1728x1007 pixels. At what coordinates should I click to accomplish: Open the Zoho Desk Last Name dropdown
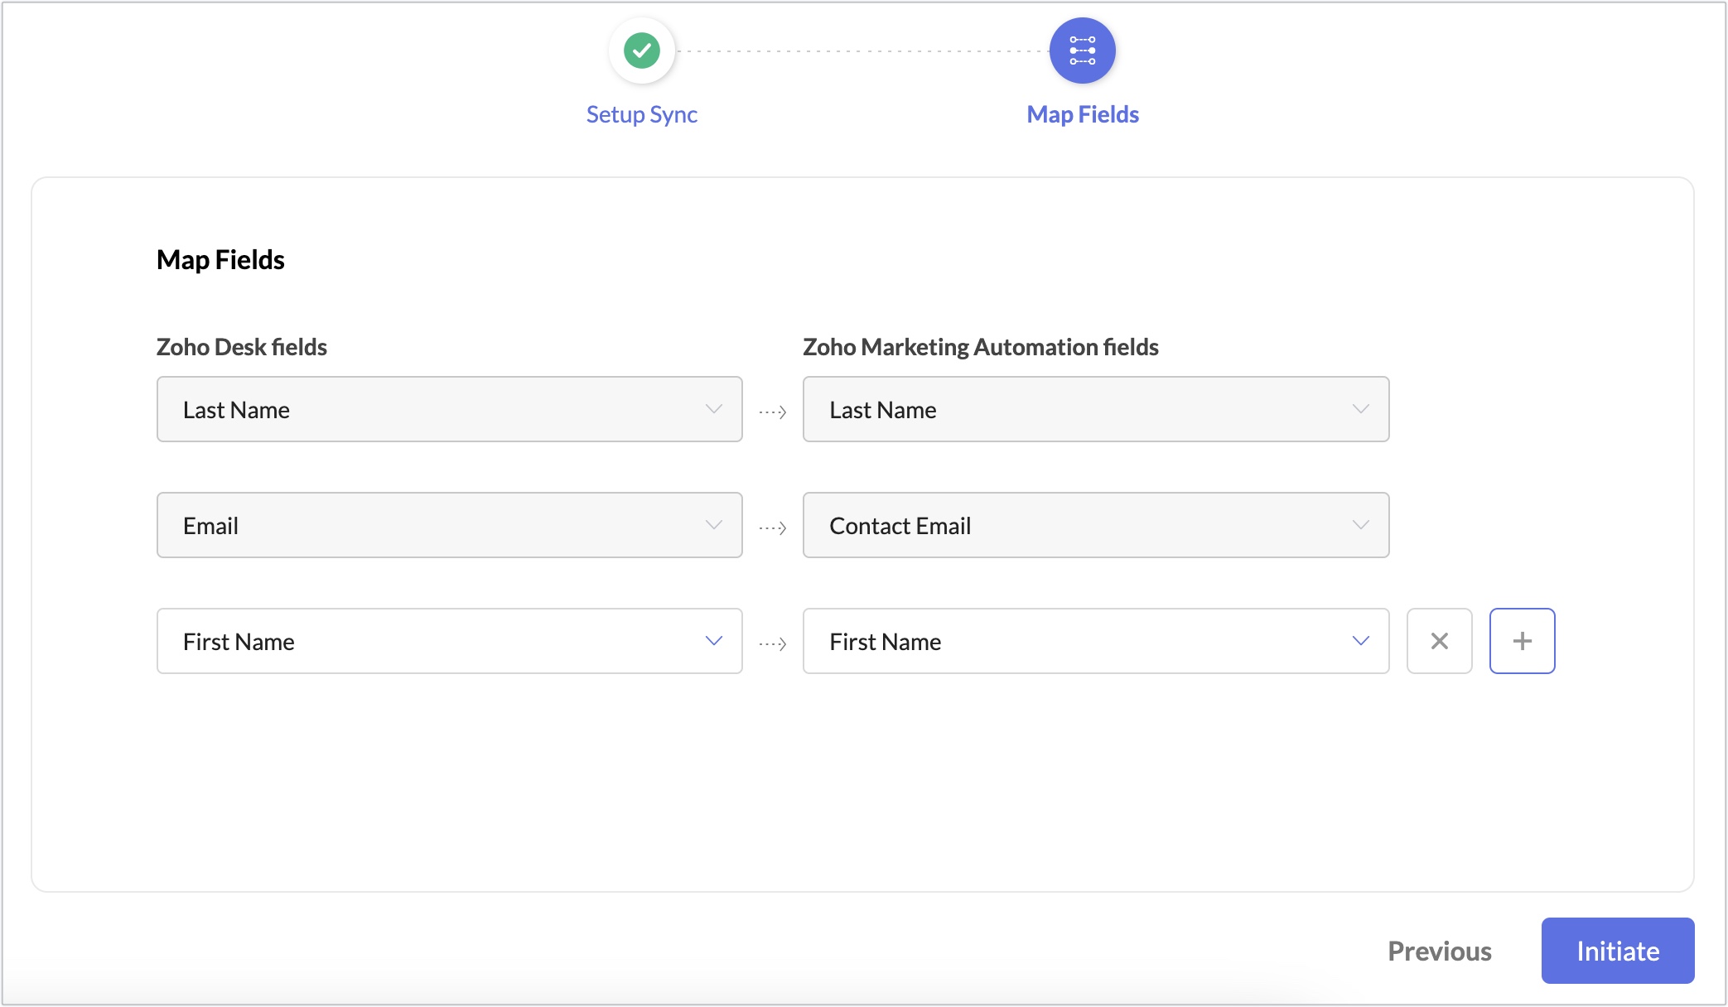coord(449,409)
